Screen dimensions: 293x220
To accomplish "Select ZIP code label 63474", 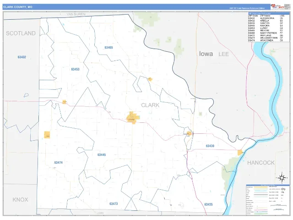I will click(59, 163).
